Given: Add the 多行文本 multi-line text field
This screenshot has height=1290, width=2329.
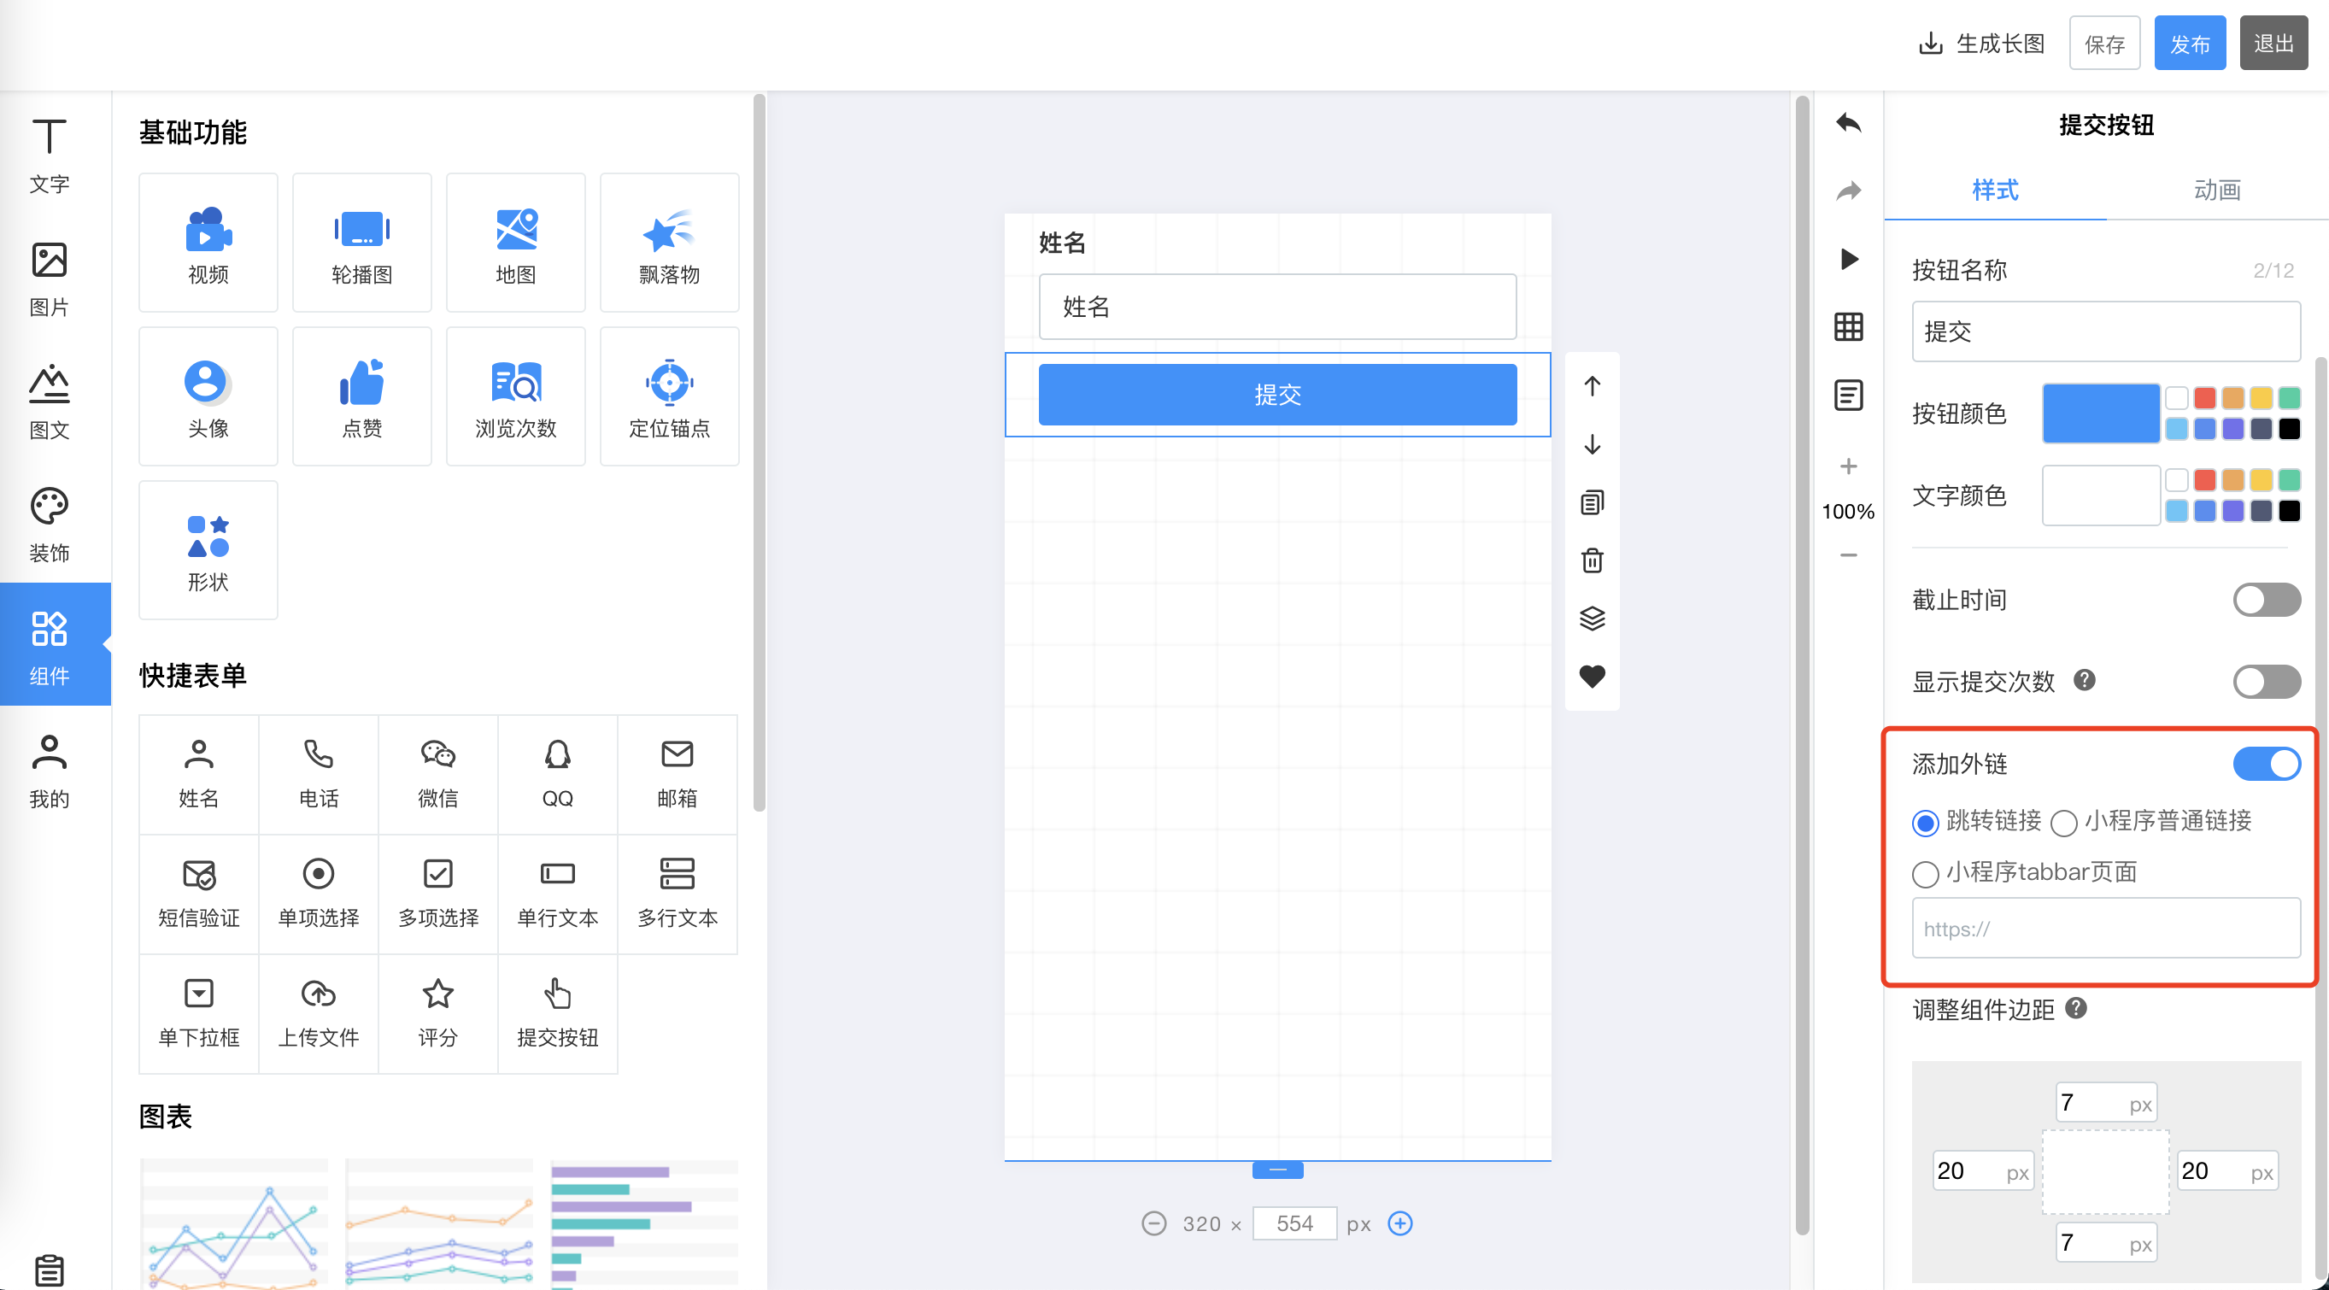Looking at the screenshot, I should pyautogui.click(x=678, y=894).
